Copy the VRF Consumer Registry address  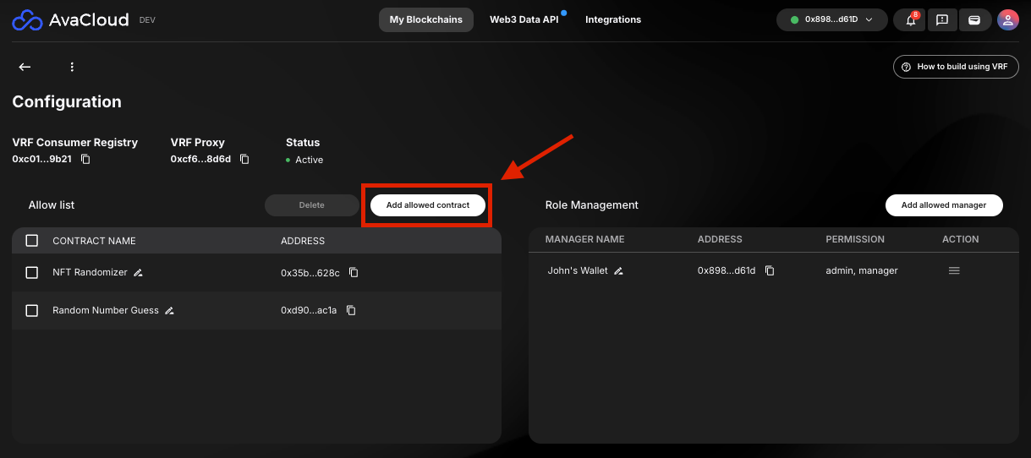pos(85,159)
